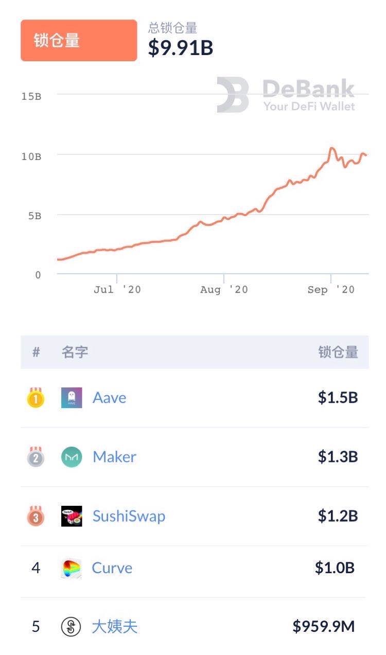Select the orange 锁仓量 tab
This screenshot has width=386, height=655.
point(79,41)
